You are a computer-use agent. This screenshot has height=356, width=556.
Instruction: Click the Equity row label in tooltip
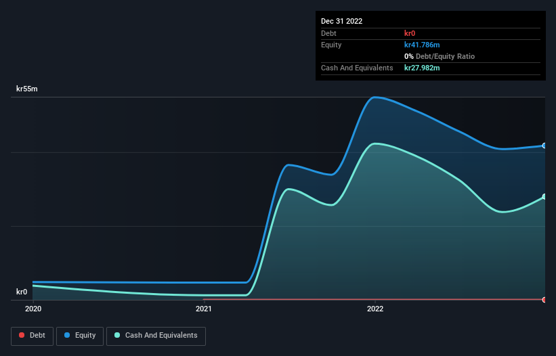[x=331, y=45]
